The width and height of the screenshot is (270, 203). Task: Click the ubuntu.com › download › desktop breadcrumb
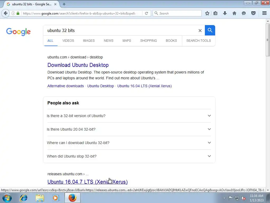(x=75, y=57)
